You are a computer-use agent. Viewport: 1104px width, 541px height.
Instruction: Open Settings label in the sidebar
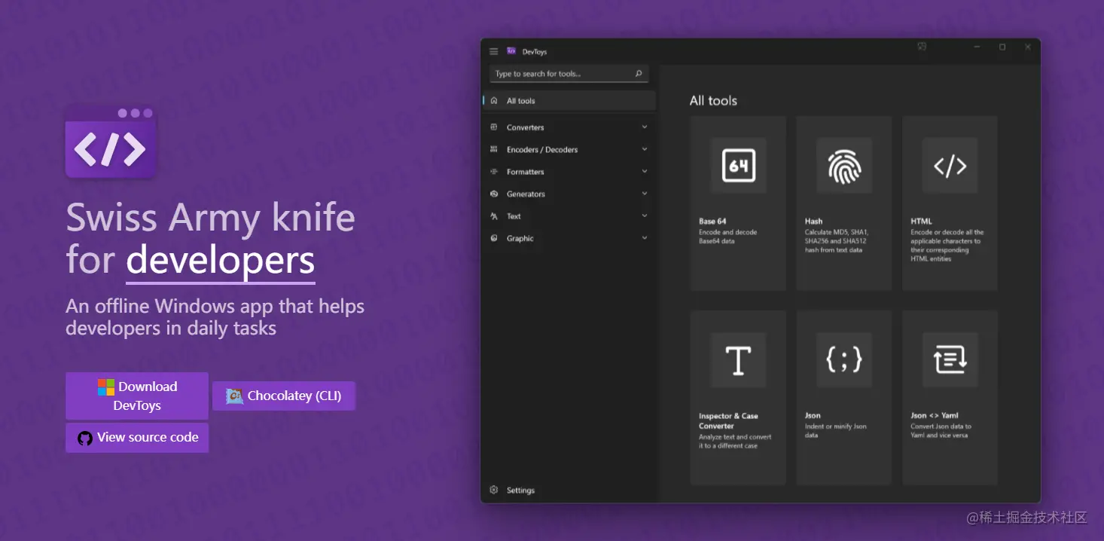click(520, 491)
